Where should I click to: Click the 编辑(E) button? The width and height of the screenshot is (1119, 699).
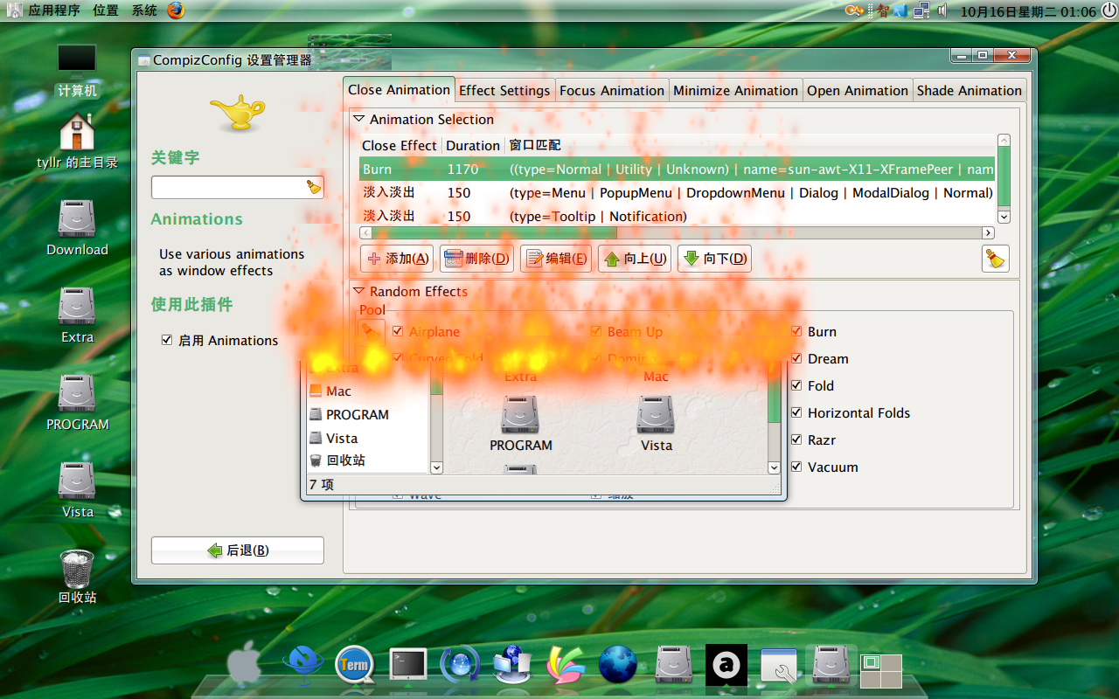556,259
